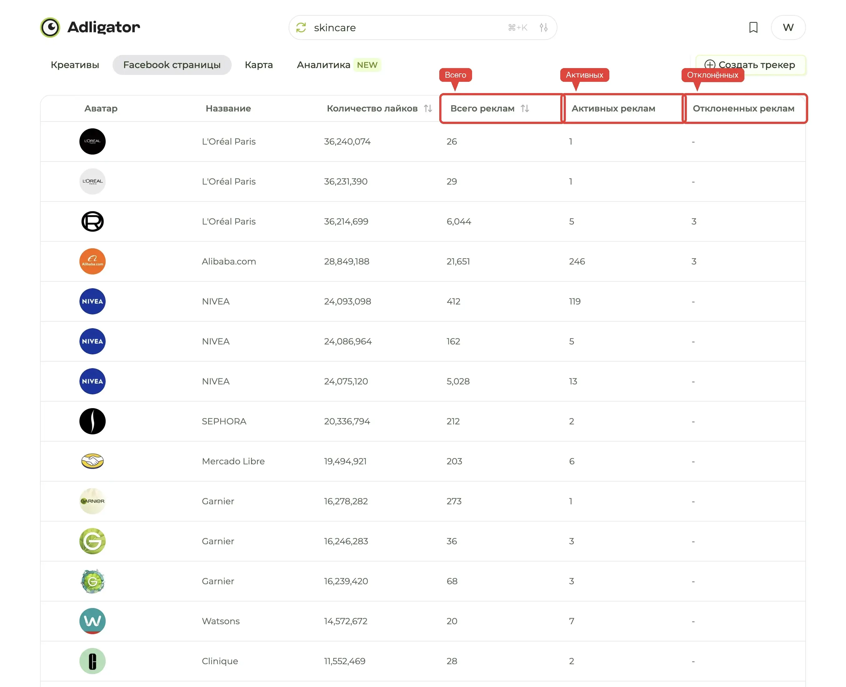
Task: Open Garnier page with 16,246,283 likes
Action: click(218, 541)
